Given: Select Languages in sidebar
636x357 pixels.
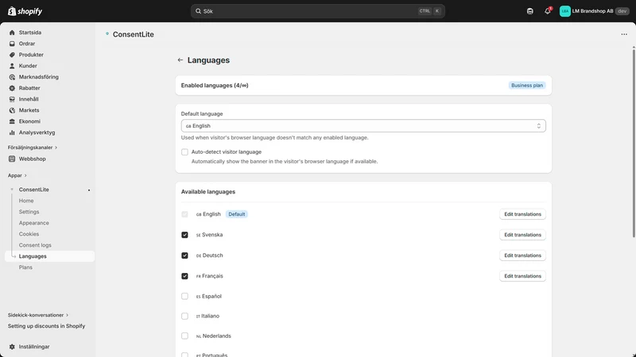Looking at the screenshot, I should pos(49,256).
